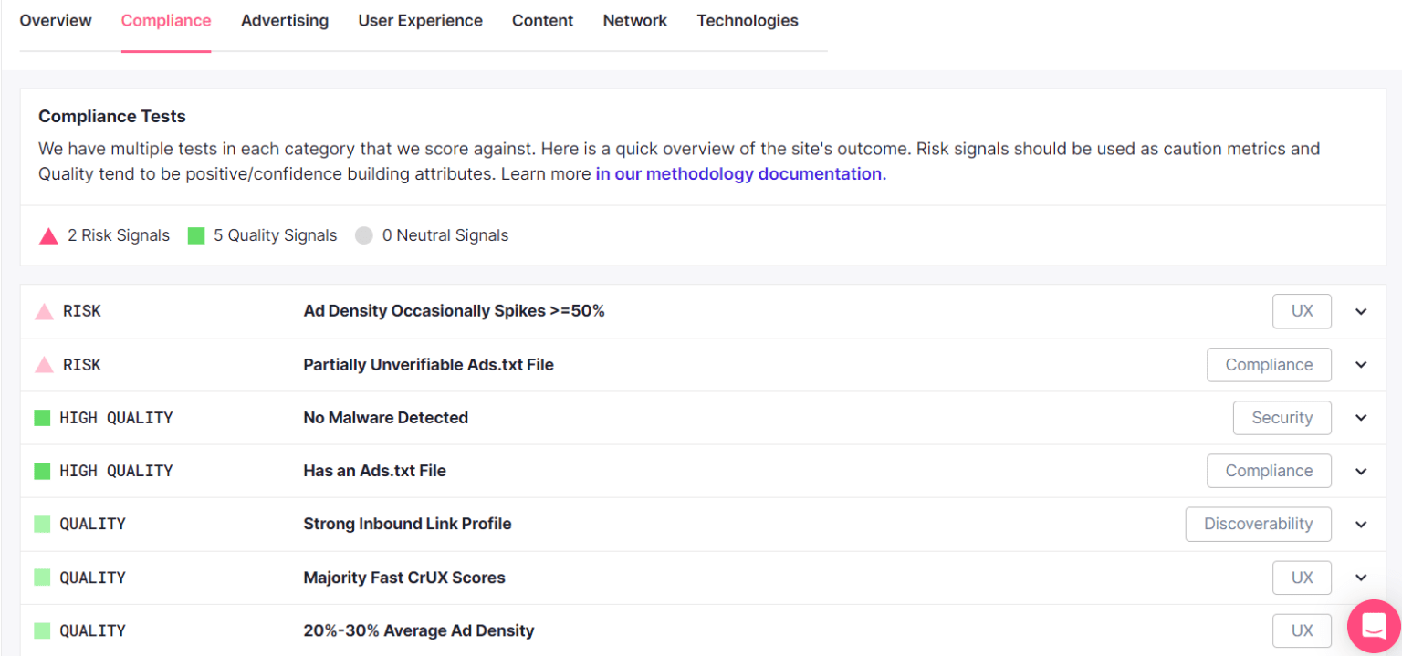Expand the Majority Fast CrUX Scores row
Viewport: 1402px width, 656px height.
[x=1360, y=578]
